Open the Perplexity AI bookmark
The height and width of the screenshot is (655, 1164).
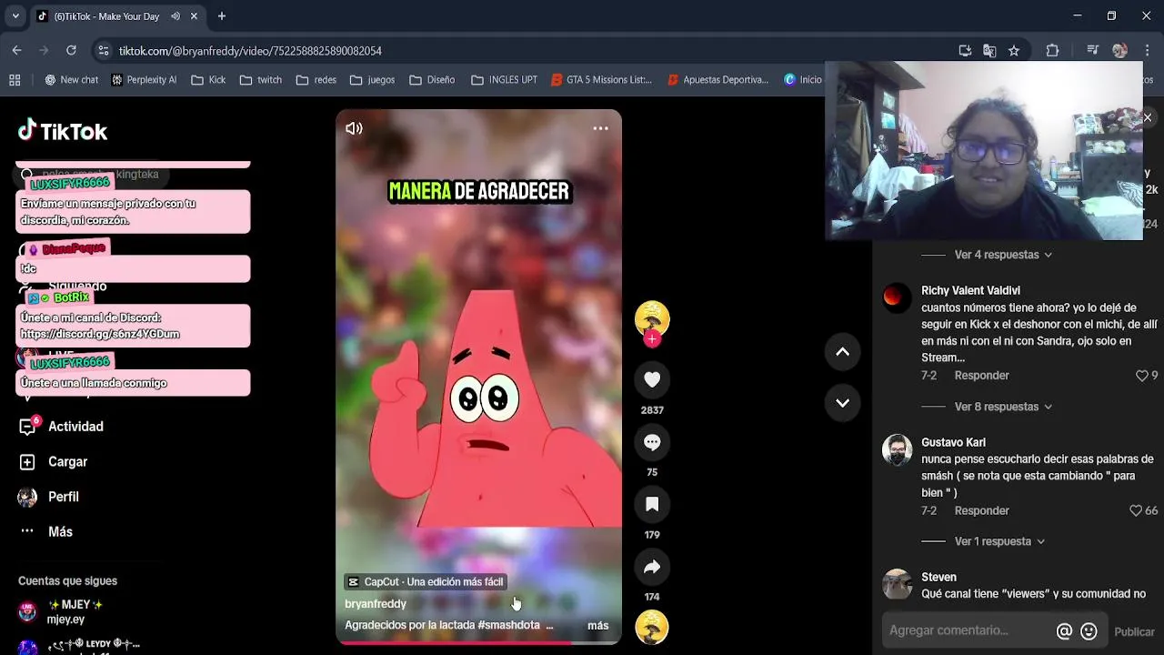click(144, 80)
